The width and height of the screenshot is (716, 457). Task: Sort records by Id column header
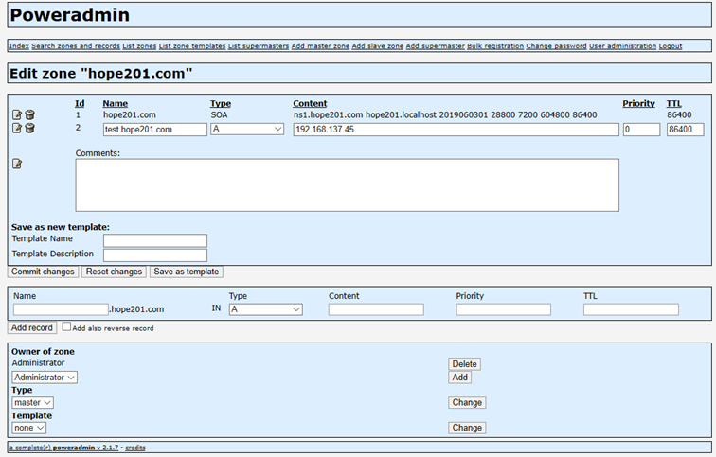click(80, 103)
